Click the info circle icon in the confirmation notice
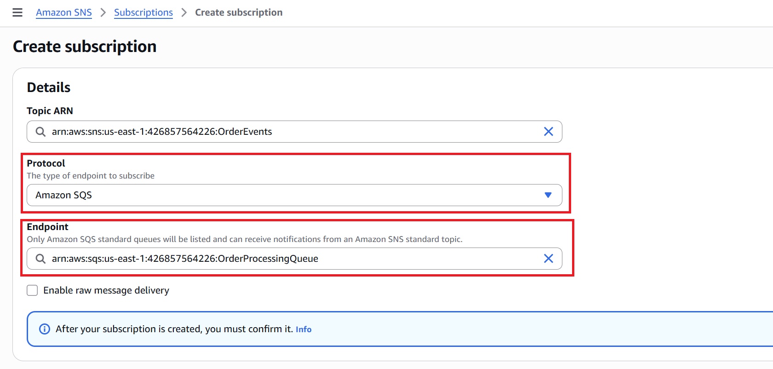This screenshot has width=773, height=369. click(45, 329)
